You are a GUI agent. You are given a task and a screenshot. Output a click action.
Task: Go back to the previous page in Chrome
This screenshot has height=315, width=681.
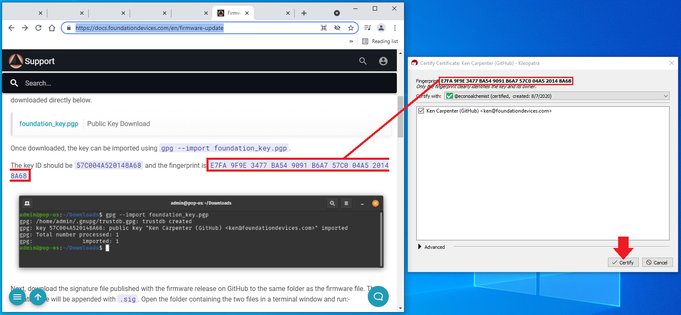11,28
